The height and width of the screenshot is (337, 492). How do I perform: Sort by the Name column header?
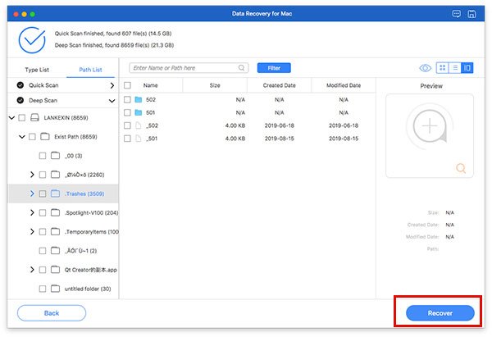coord(151,85)
